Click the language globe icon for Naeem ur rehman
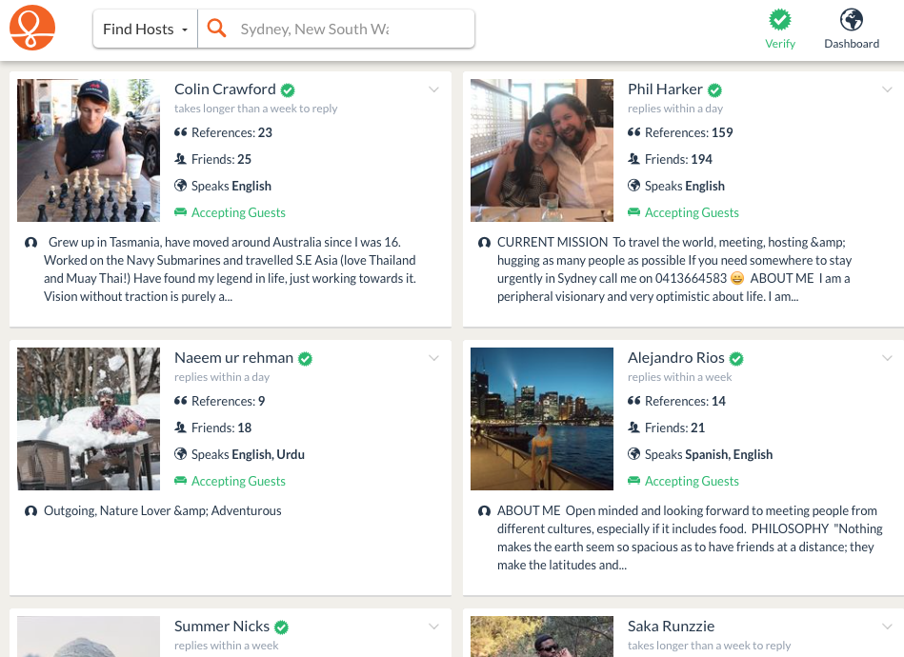This screenshot has height=657, width=904. (x=180, y=453)
